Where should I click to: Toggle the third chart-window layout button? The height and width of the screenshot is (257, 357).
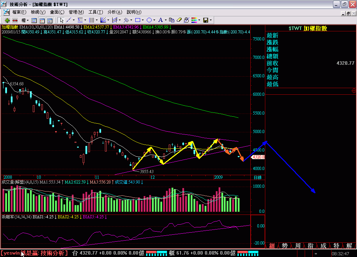coord(50,21)
